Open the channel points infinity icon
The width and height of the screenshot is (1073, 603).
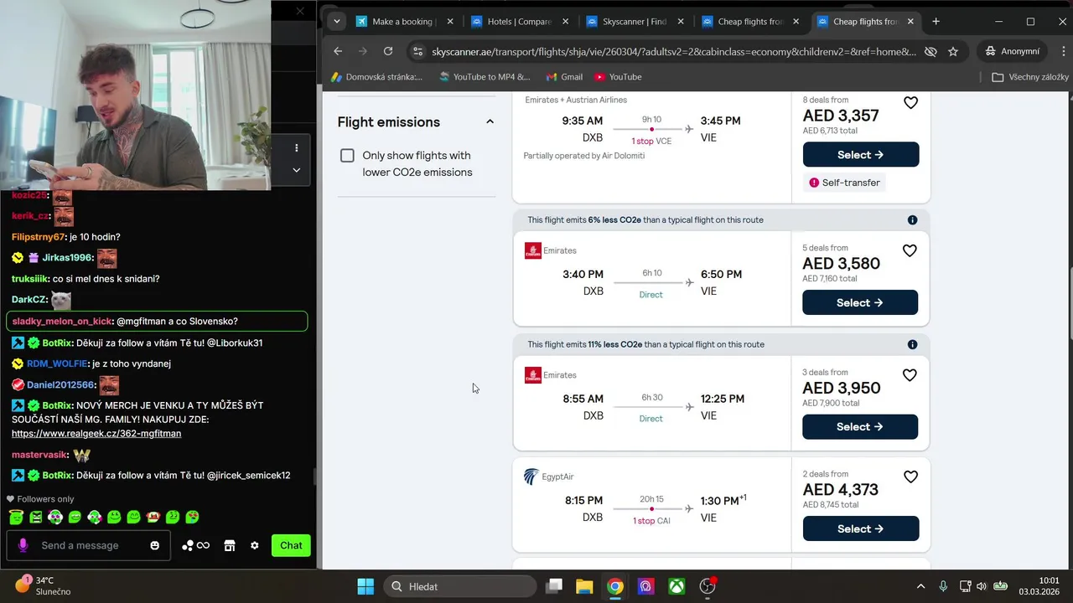[x=195, y=545]
